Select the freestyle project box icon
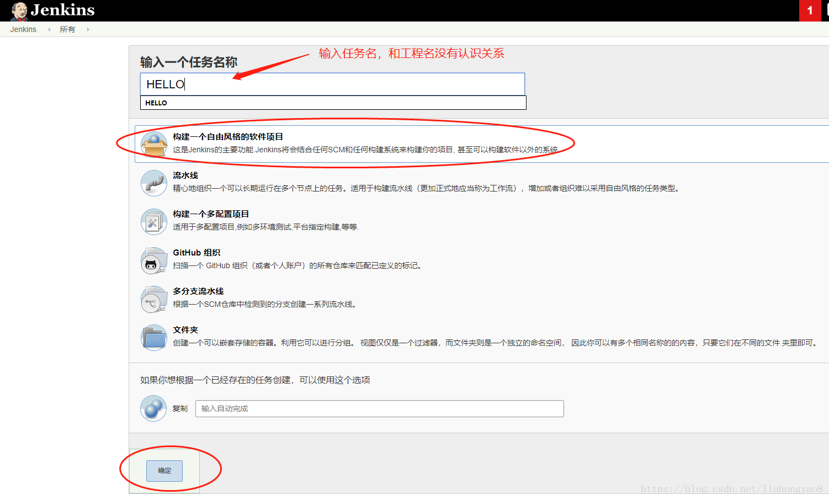 point(154,144)
